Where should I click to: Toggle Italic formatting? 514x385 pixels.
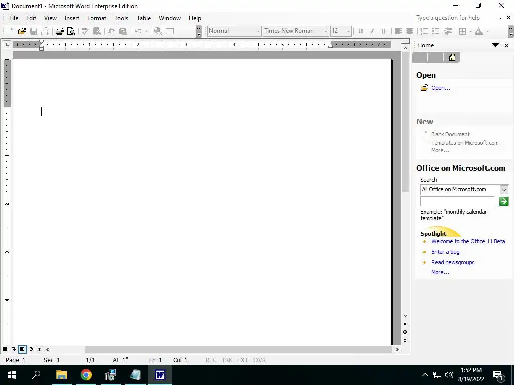372,31
